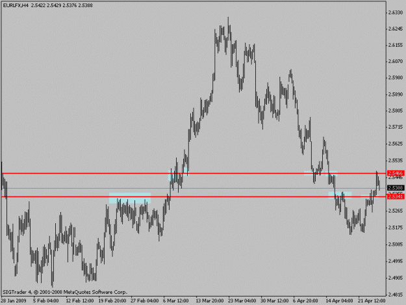This screenshot has width=406, height=305.
Task: Click the upper red line at 2.5466
Action: (x=194, y=174)
